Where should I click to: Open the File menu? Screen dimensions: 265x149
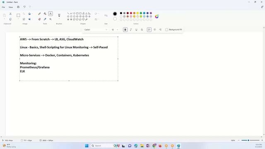3,7
